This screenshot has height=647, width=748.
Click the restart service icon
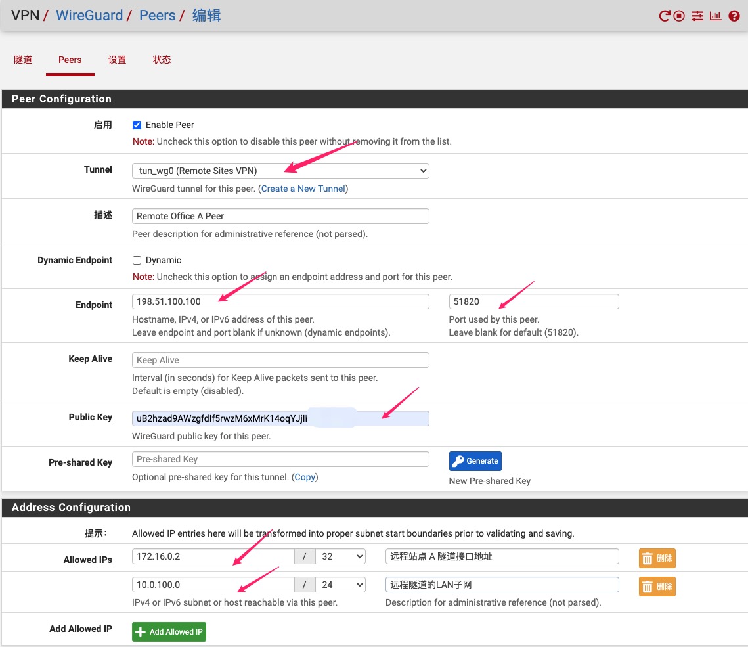665,16
